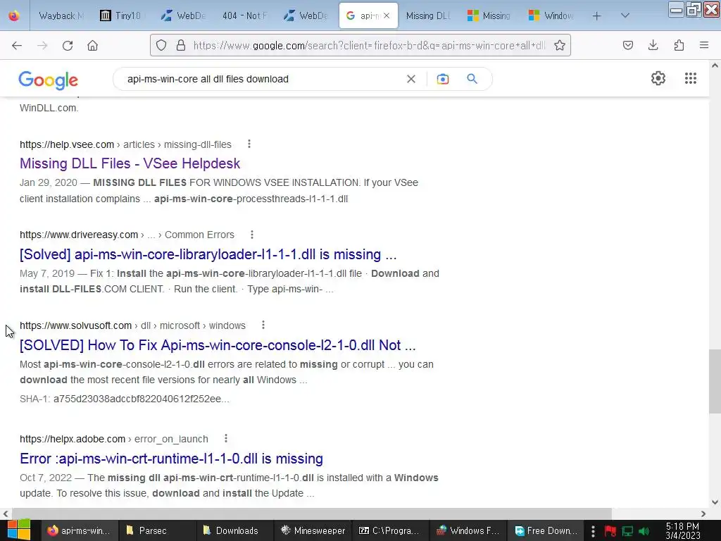The height and width of the screenshot is (541, 721).
Task: Go to the Google logo homepage
Action: pos(49,80)
